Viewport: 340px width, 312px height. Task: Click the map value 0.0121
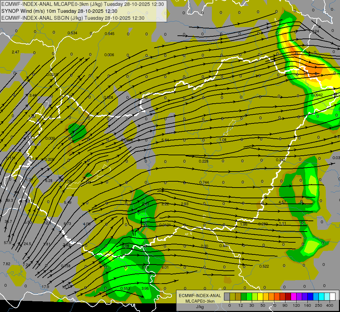tap(165, 225)
